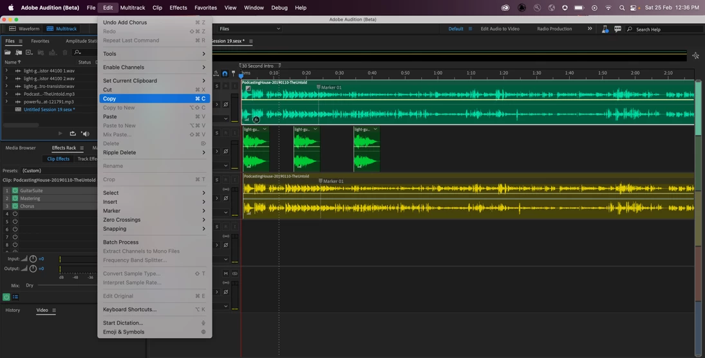Click the Search Help field
The height and width of the screenshot is (358, 705).
tap(664, 29)
